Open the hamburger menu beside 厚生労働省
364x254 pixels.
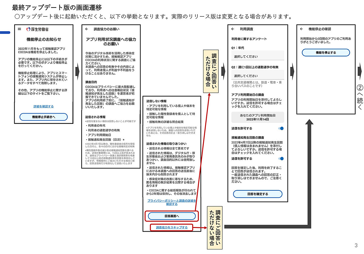point(19,29)
